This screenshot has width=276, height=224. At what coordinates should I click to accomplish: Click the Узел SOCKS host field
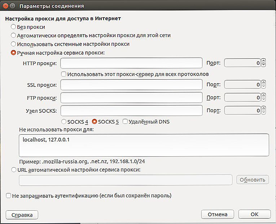pyautogui.click(x=131, y=111)
